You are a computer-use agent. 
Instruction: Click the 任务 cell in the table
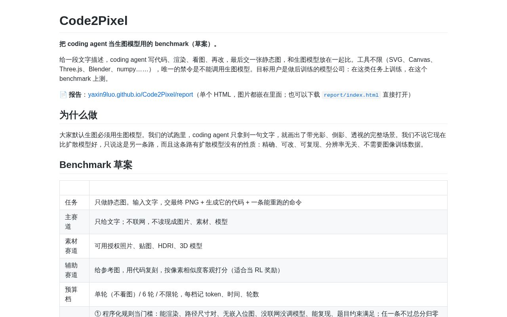pos(74,202)
